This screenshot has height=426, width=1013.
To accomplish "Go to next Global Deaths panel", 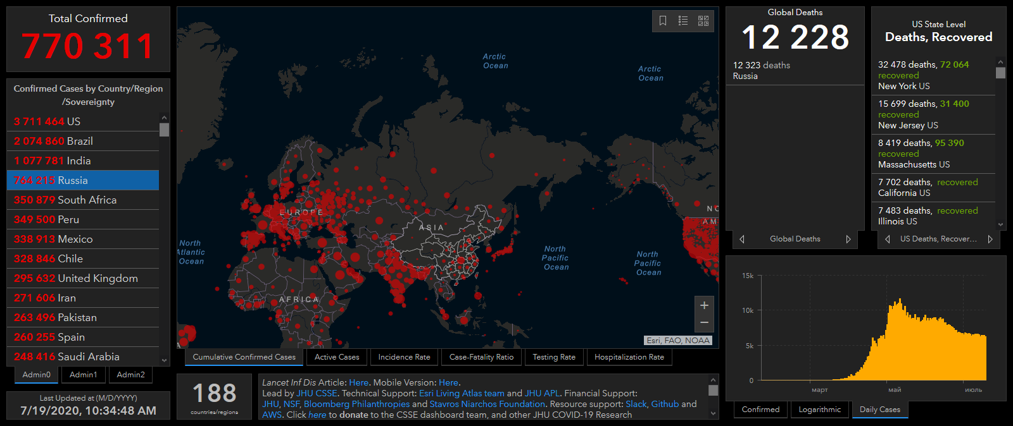I will 848,239.
